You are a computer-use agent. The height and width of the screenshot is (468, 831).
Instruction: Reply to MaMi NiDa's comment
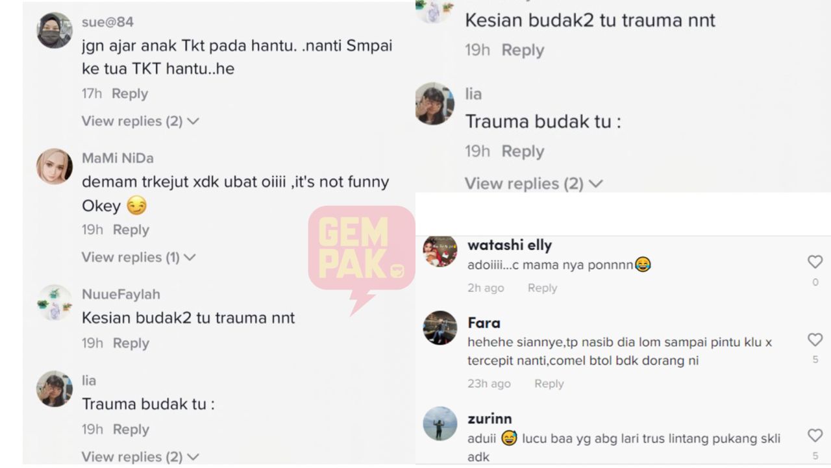tap(131, 230)
